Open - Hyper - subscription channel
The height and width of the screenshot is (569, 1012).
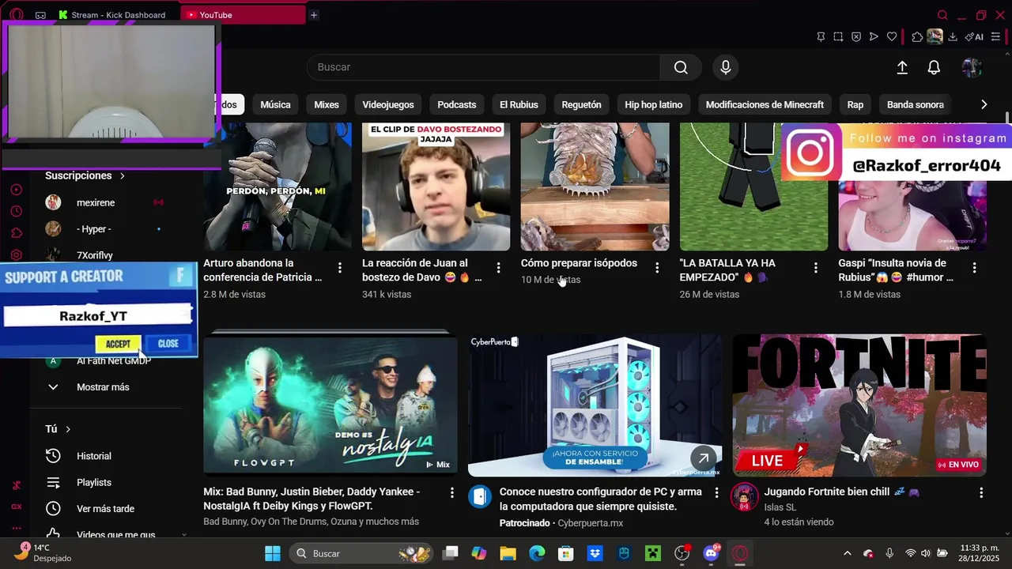click(x=93, y=229)
